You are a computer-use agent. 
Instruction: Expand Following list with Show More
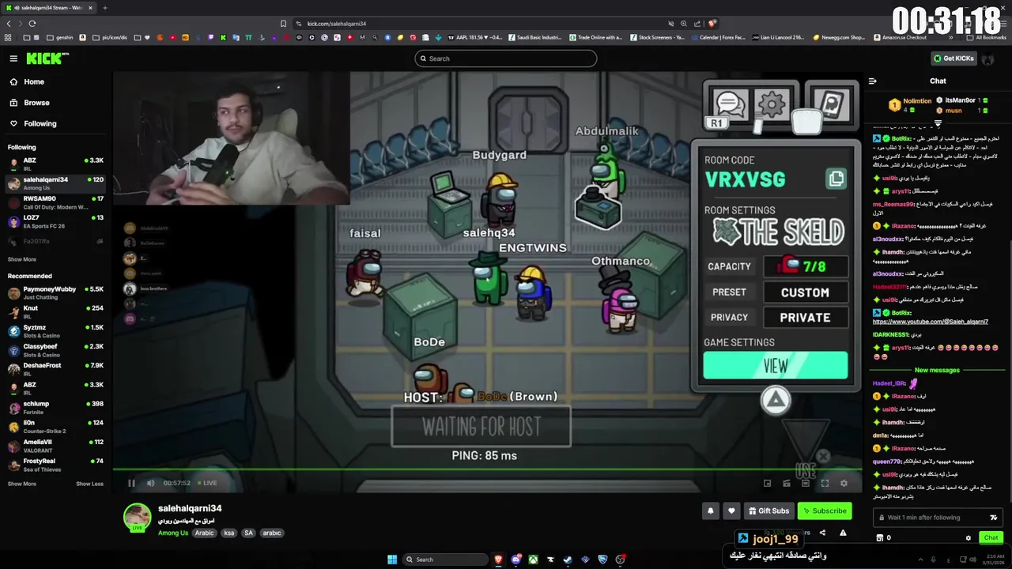(21, 259)
